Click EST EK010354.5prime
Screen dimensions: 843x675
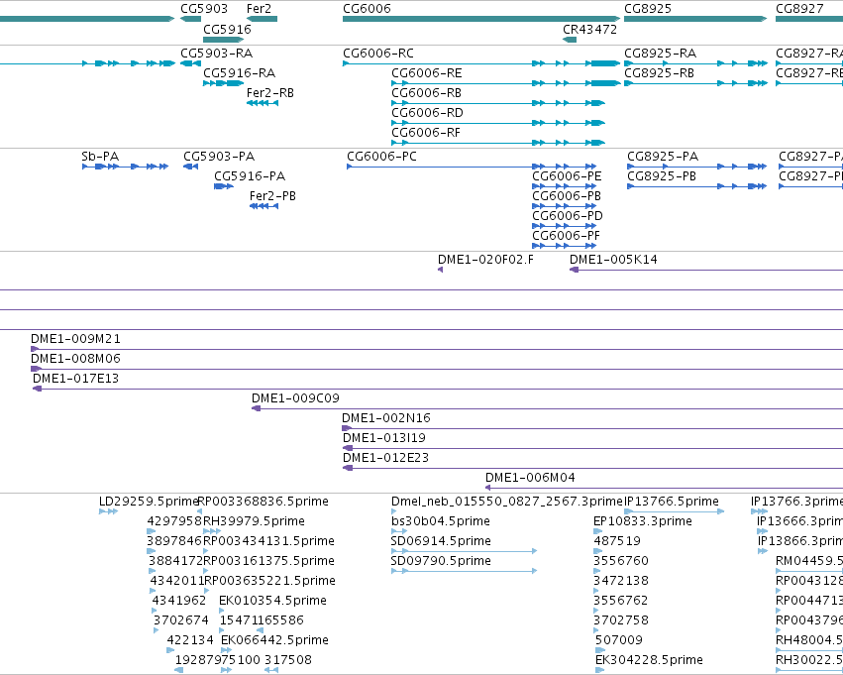point(222,612)
